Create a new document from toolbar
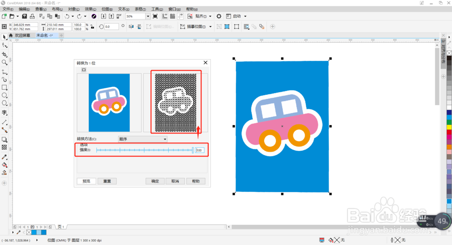 (x=4, y=16)
